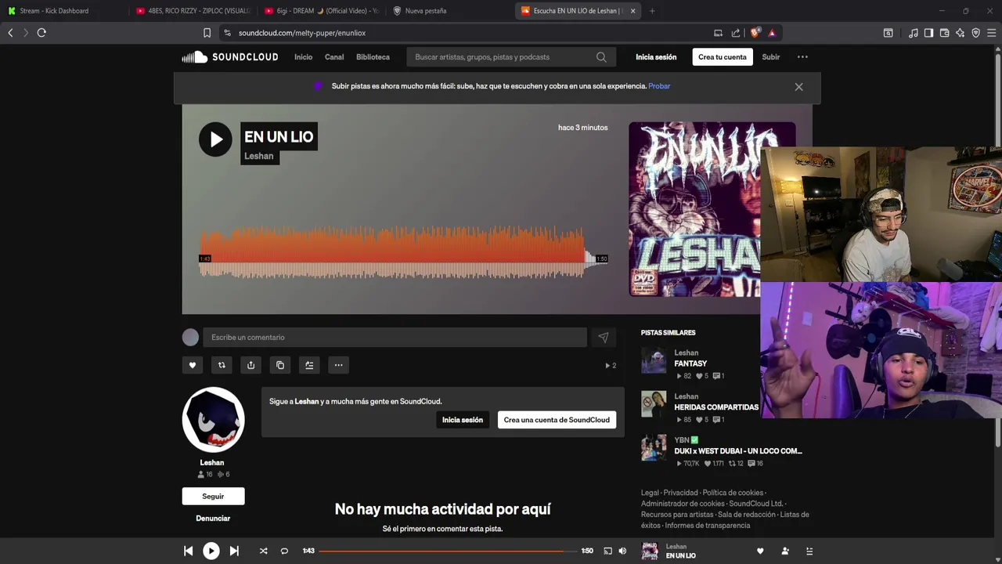The height and width of the screenshot is (564, 1002).
Task: Click the Denunciar link
Action: pyautogui.click(x=213, y=519)
